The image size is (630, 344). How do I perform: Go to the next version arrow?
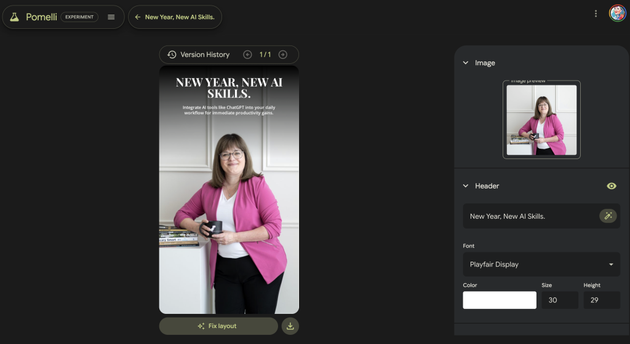click(283, 55)
